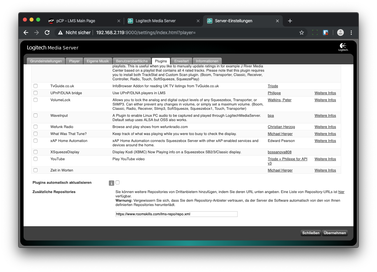Open Weitere Infos for VolumeLock

pyautogui.click(x=325, y=100)
